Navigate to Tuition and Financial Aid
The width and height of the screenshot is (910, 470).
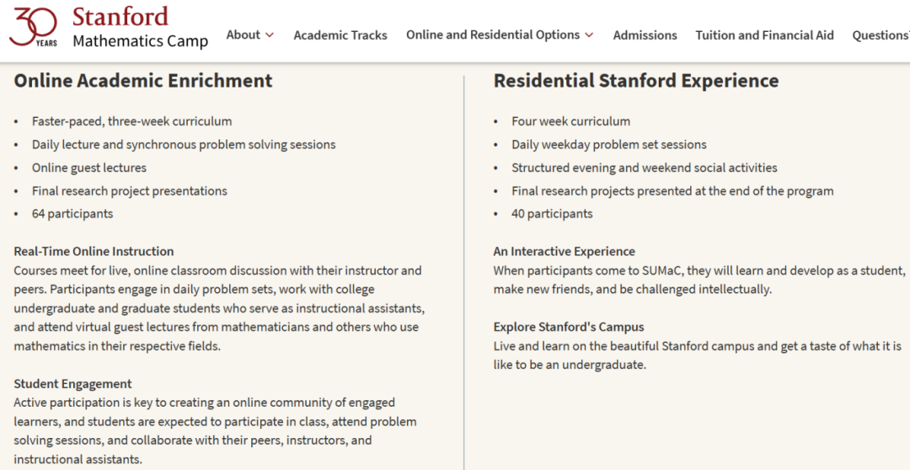pos(764,35)
